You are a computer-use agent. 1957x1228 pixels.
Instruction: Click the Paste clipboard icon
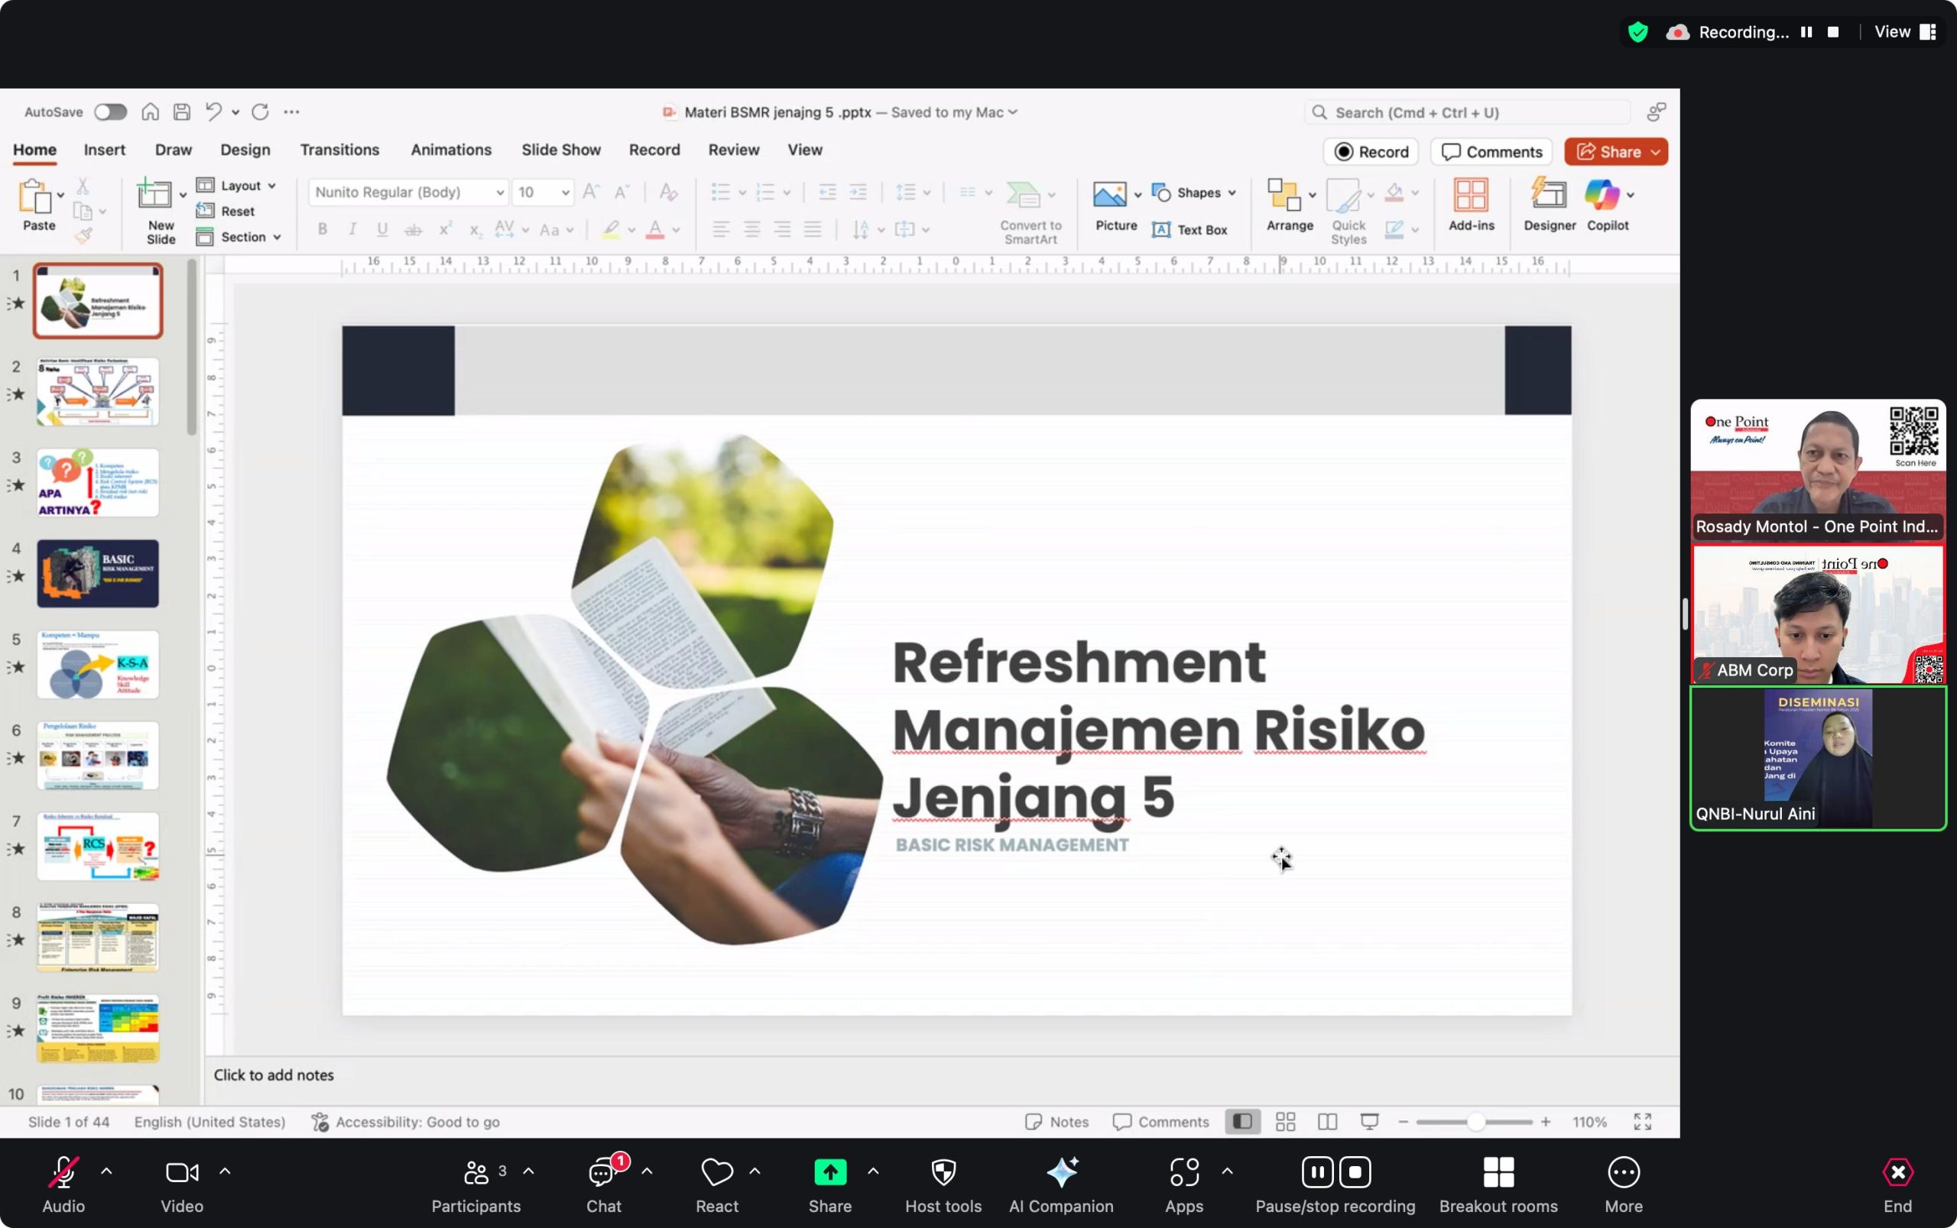(x=35, y=196)
